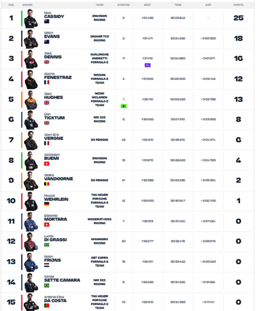Click the Brazilian flag under Di Grassi
Image resolution: width=257 pixels, height=311 pixels.
click(x=47, y=245)
